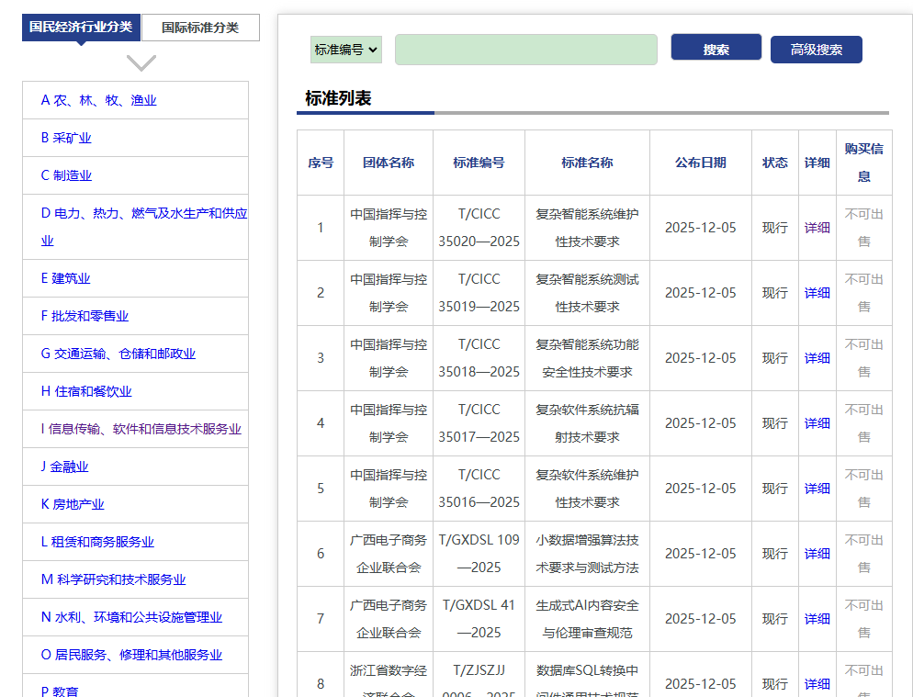Open 高级搜索 advanced search
This screenshot has height=697, width=913.
click(816, 50)
